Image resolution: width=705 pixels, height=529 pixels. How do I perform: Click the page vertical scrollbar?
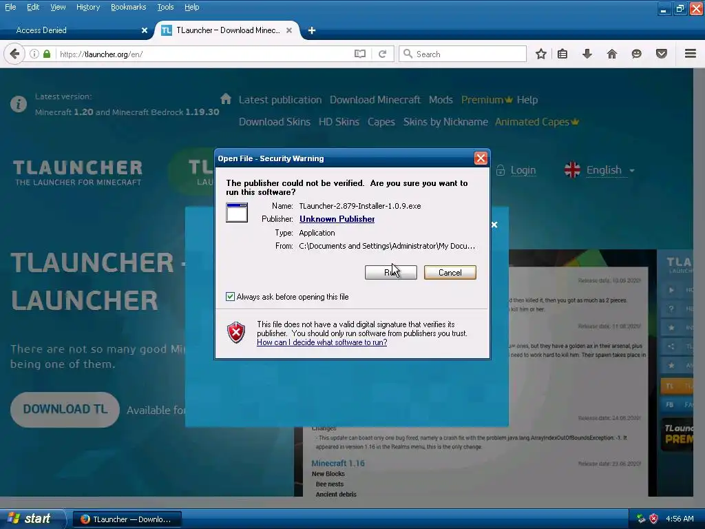click(x=699, y=282)
